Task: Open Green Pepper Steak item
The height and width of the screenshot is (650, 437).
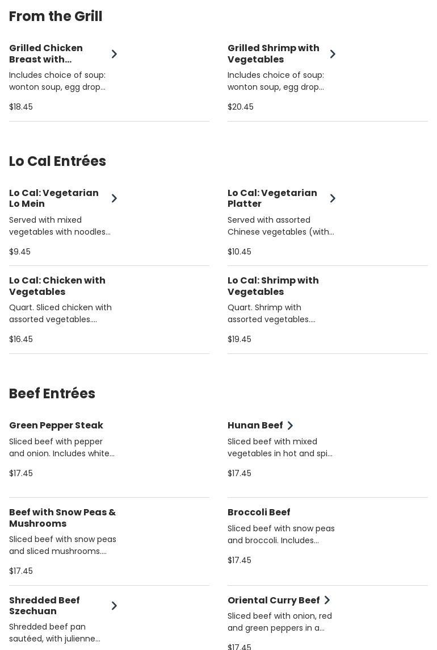Action: coord(56,426)
